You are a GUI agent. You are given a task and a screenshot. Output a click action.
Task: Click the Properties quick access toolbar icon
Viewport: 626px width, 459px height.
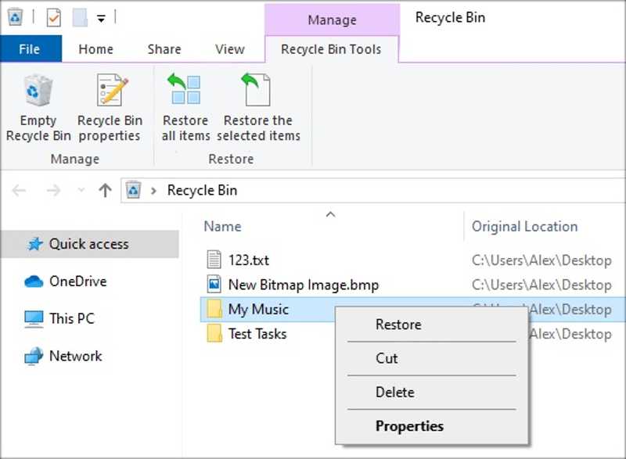53,18
